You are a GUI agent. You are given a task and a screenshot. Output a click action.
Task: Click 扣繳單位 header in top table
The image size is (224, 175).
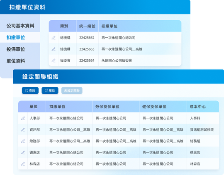click(110, 26)
